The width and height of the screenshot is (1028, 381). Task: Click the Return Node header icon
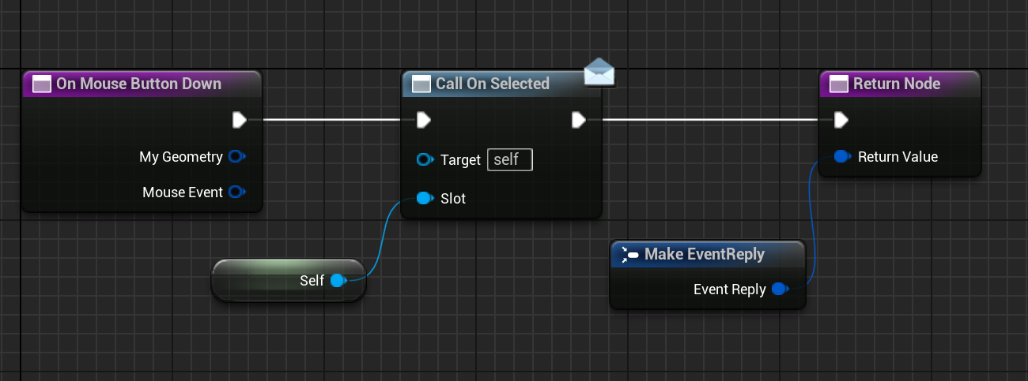tap(839, 84)
